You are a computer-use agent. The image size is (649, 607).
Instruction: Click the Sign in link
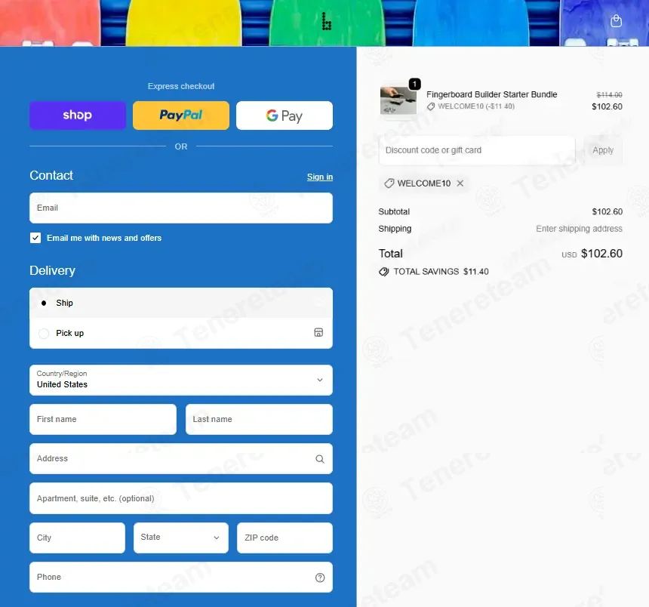click(x=319, y=177)
